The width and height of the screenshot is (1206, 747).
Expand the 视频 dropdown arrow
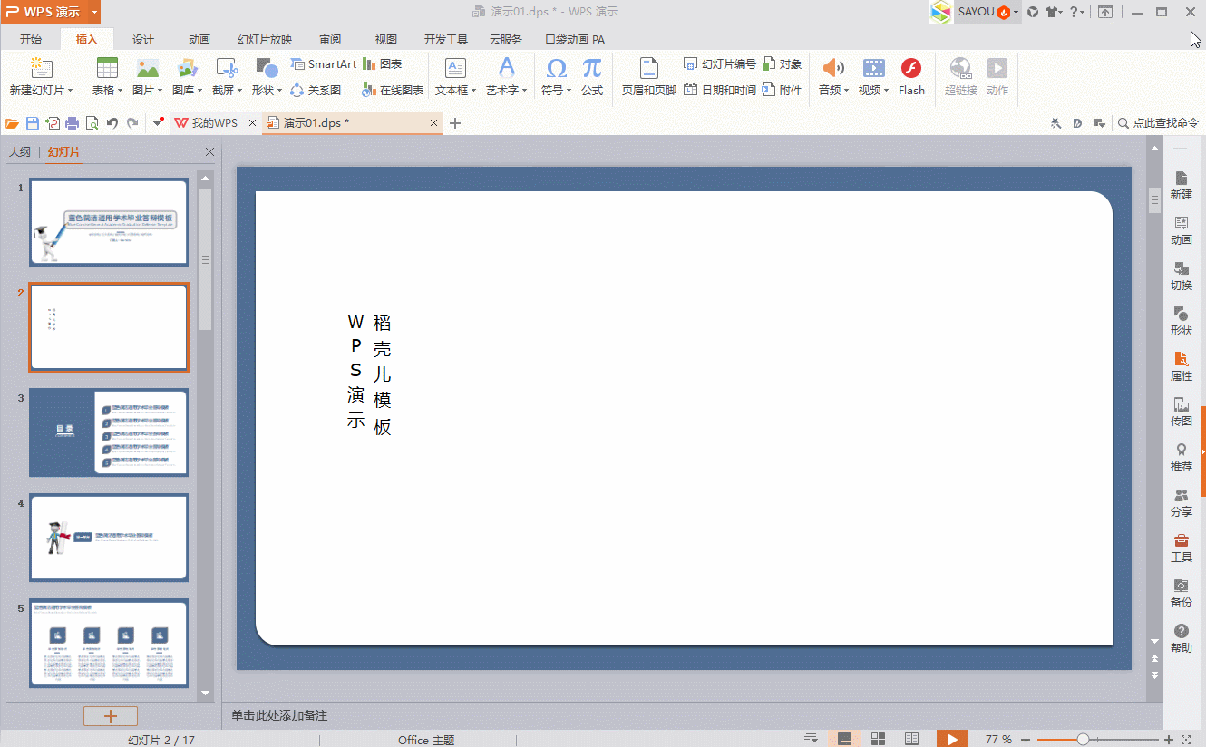[x=886, y=91]
